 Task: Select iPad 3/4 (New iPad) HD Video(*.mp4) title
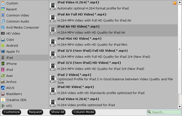[x=89, y=63]
